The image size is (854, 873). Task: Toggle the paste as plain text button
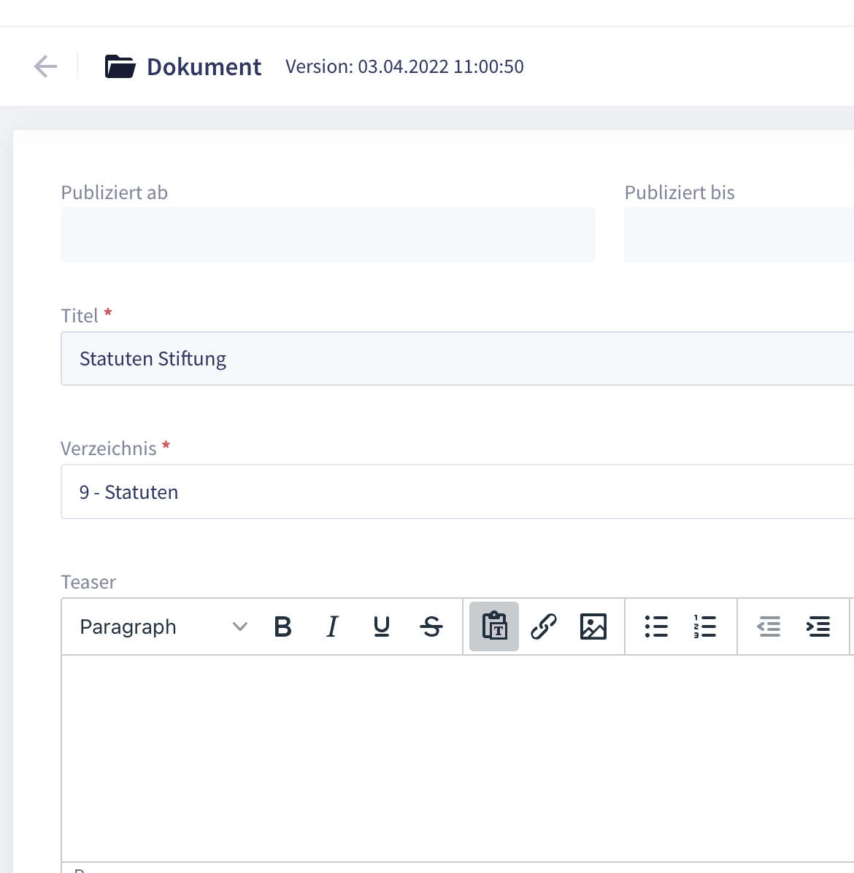494,626
